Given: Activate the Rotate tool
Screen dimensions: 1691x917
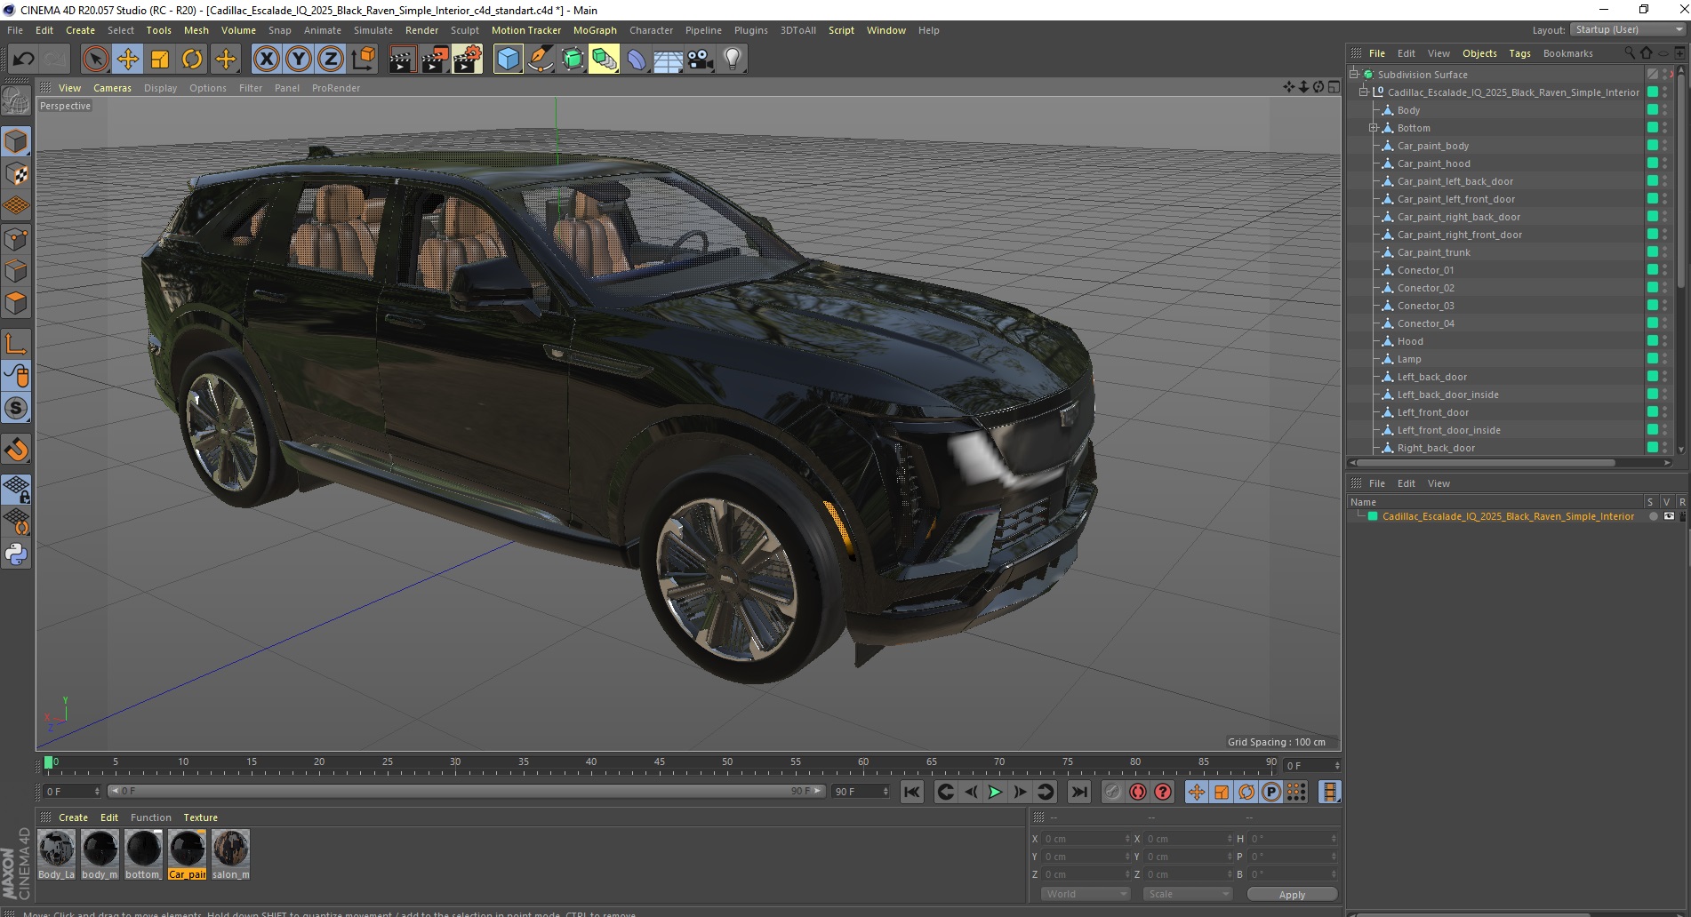Looking at the screenshot, I should coord(192,60).
